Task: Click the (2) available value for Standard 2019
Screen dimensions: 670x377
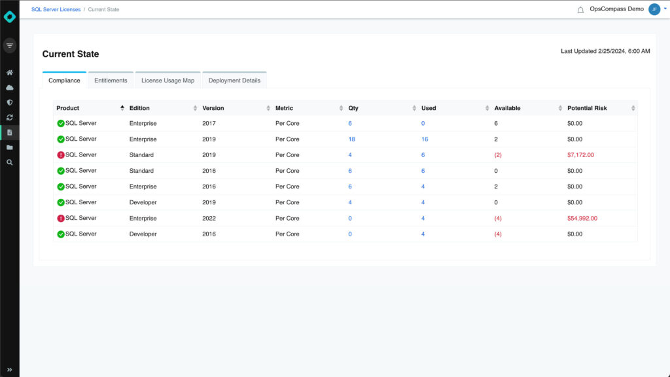Action: tap(498, 155)
